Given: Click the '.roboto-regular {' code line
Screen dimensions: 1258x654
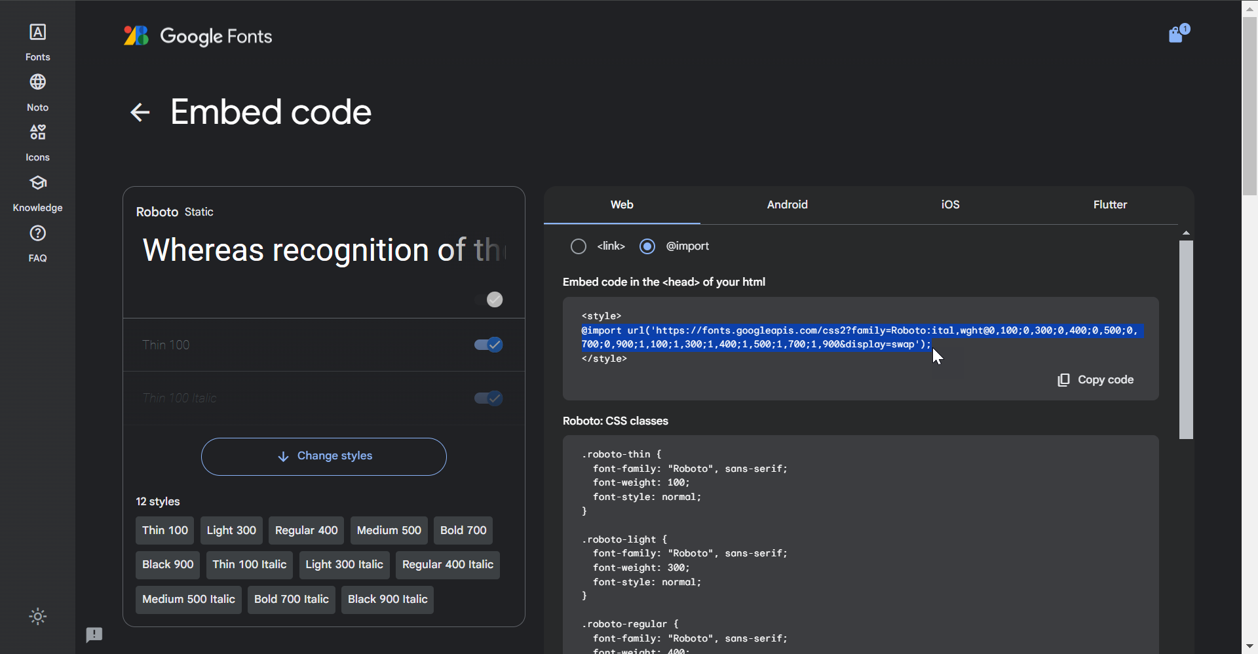Looking at the screenshot, I should click(630, 624).
